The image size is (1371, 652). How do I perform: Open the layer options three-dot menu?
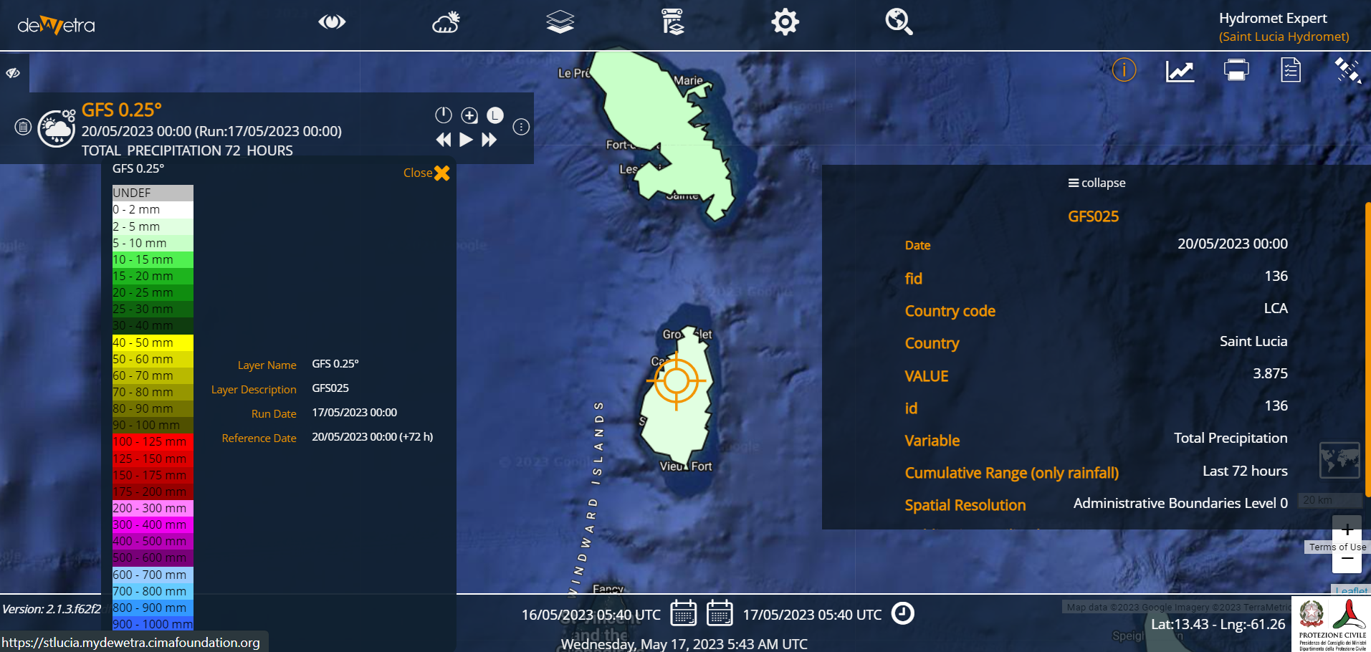pos(521,128)
